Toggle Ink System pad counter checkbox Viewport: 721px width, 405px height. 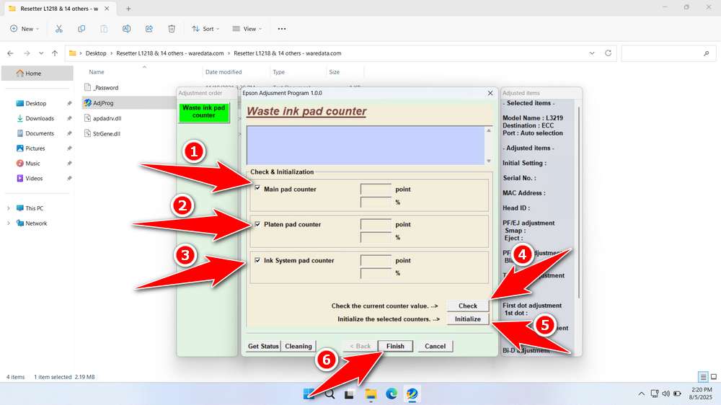[257, 259]
